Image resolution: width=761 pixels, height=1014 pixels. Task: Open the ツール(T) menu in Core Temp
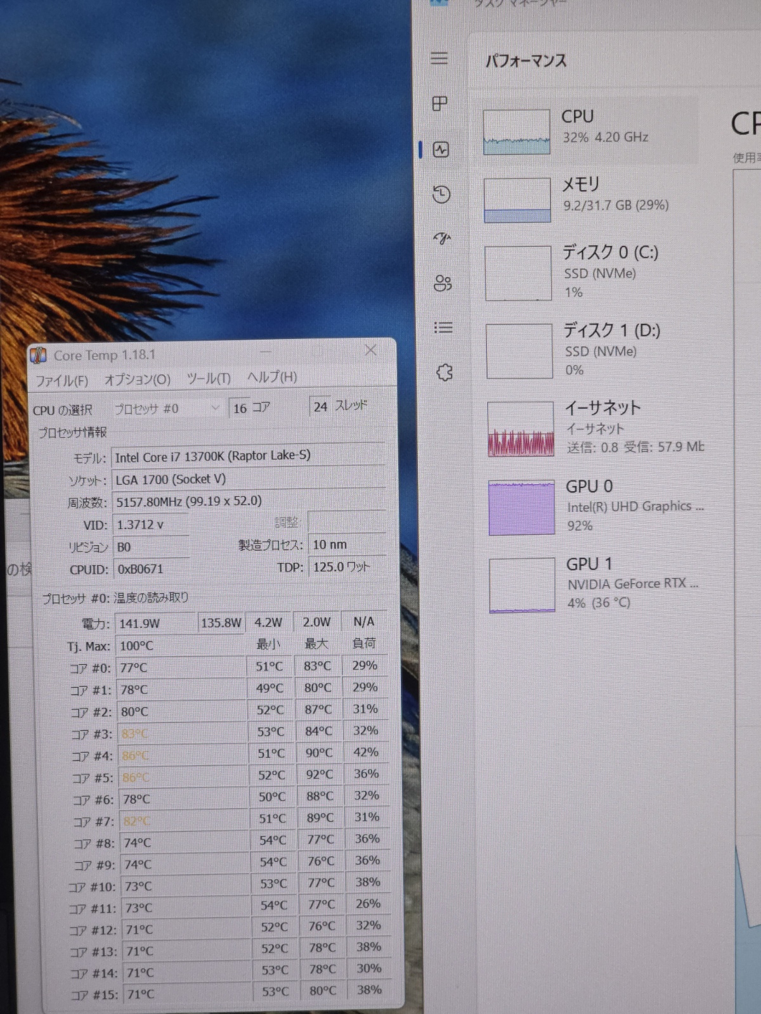(x=208, y=378)
